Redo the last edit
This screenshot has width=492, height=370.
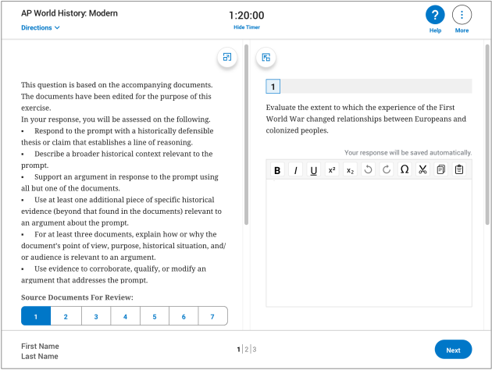tap(386, 170)
